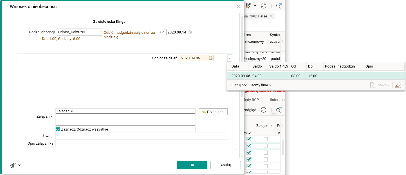The width and height of the screenshot is (406, 175).
Task: Expand the small chevron under lower toolbar
Action: point(273,114)
